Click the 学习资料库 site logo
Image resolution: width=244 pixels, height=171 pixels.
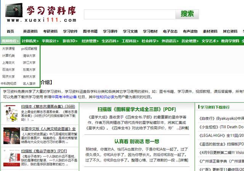click(x=41, y=13)
